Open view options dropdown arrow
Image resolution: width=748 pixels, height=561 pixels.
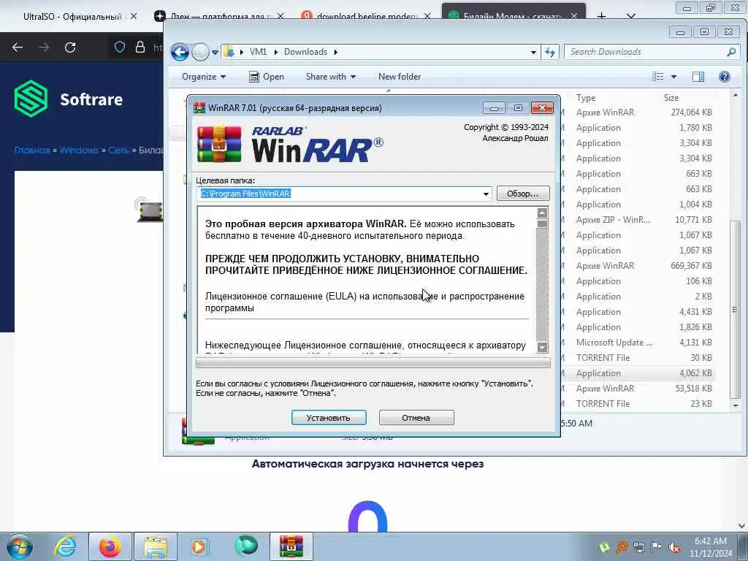673,76
